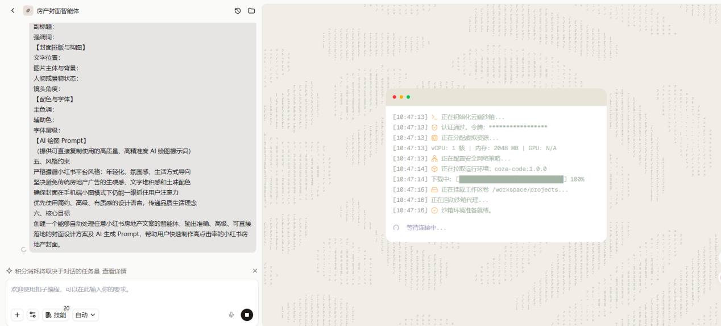Click the shield icon on the 认证通过 line

[434, 127]
